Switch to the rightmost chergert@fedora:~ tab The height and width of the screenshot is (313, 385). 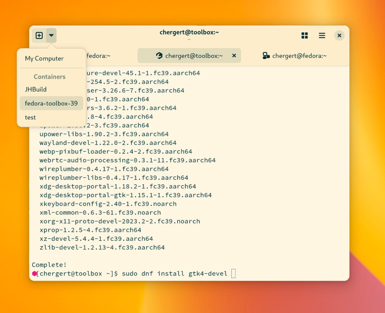[295, 55]
